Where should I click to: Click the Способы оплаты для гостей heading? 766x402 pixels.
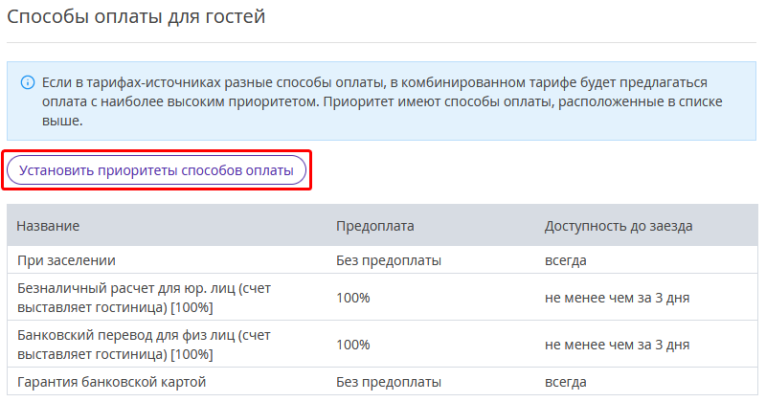(x=136, y=16)
